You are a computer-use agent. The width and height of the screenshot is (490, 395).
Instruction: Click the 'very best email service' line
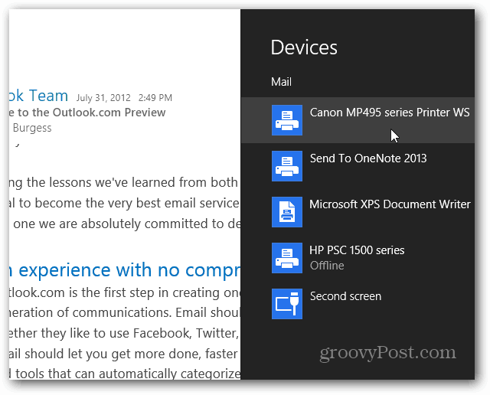click(125, 204)
